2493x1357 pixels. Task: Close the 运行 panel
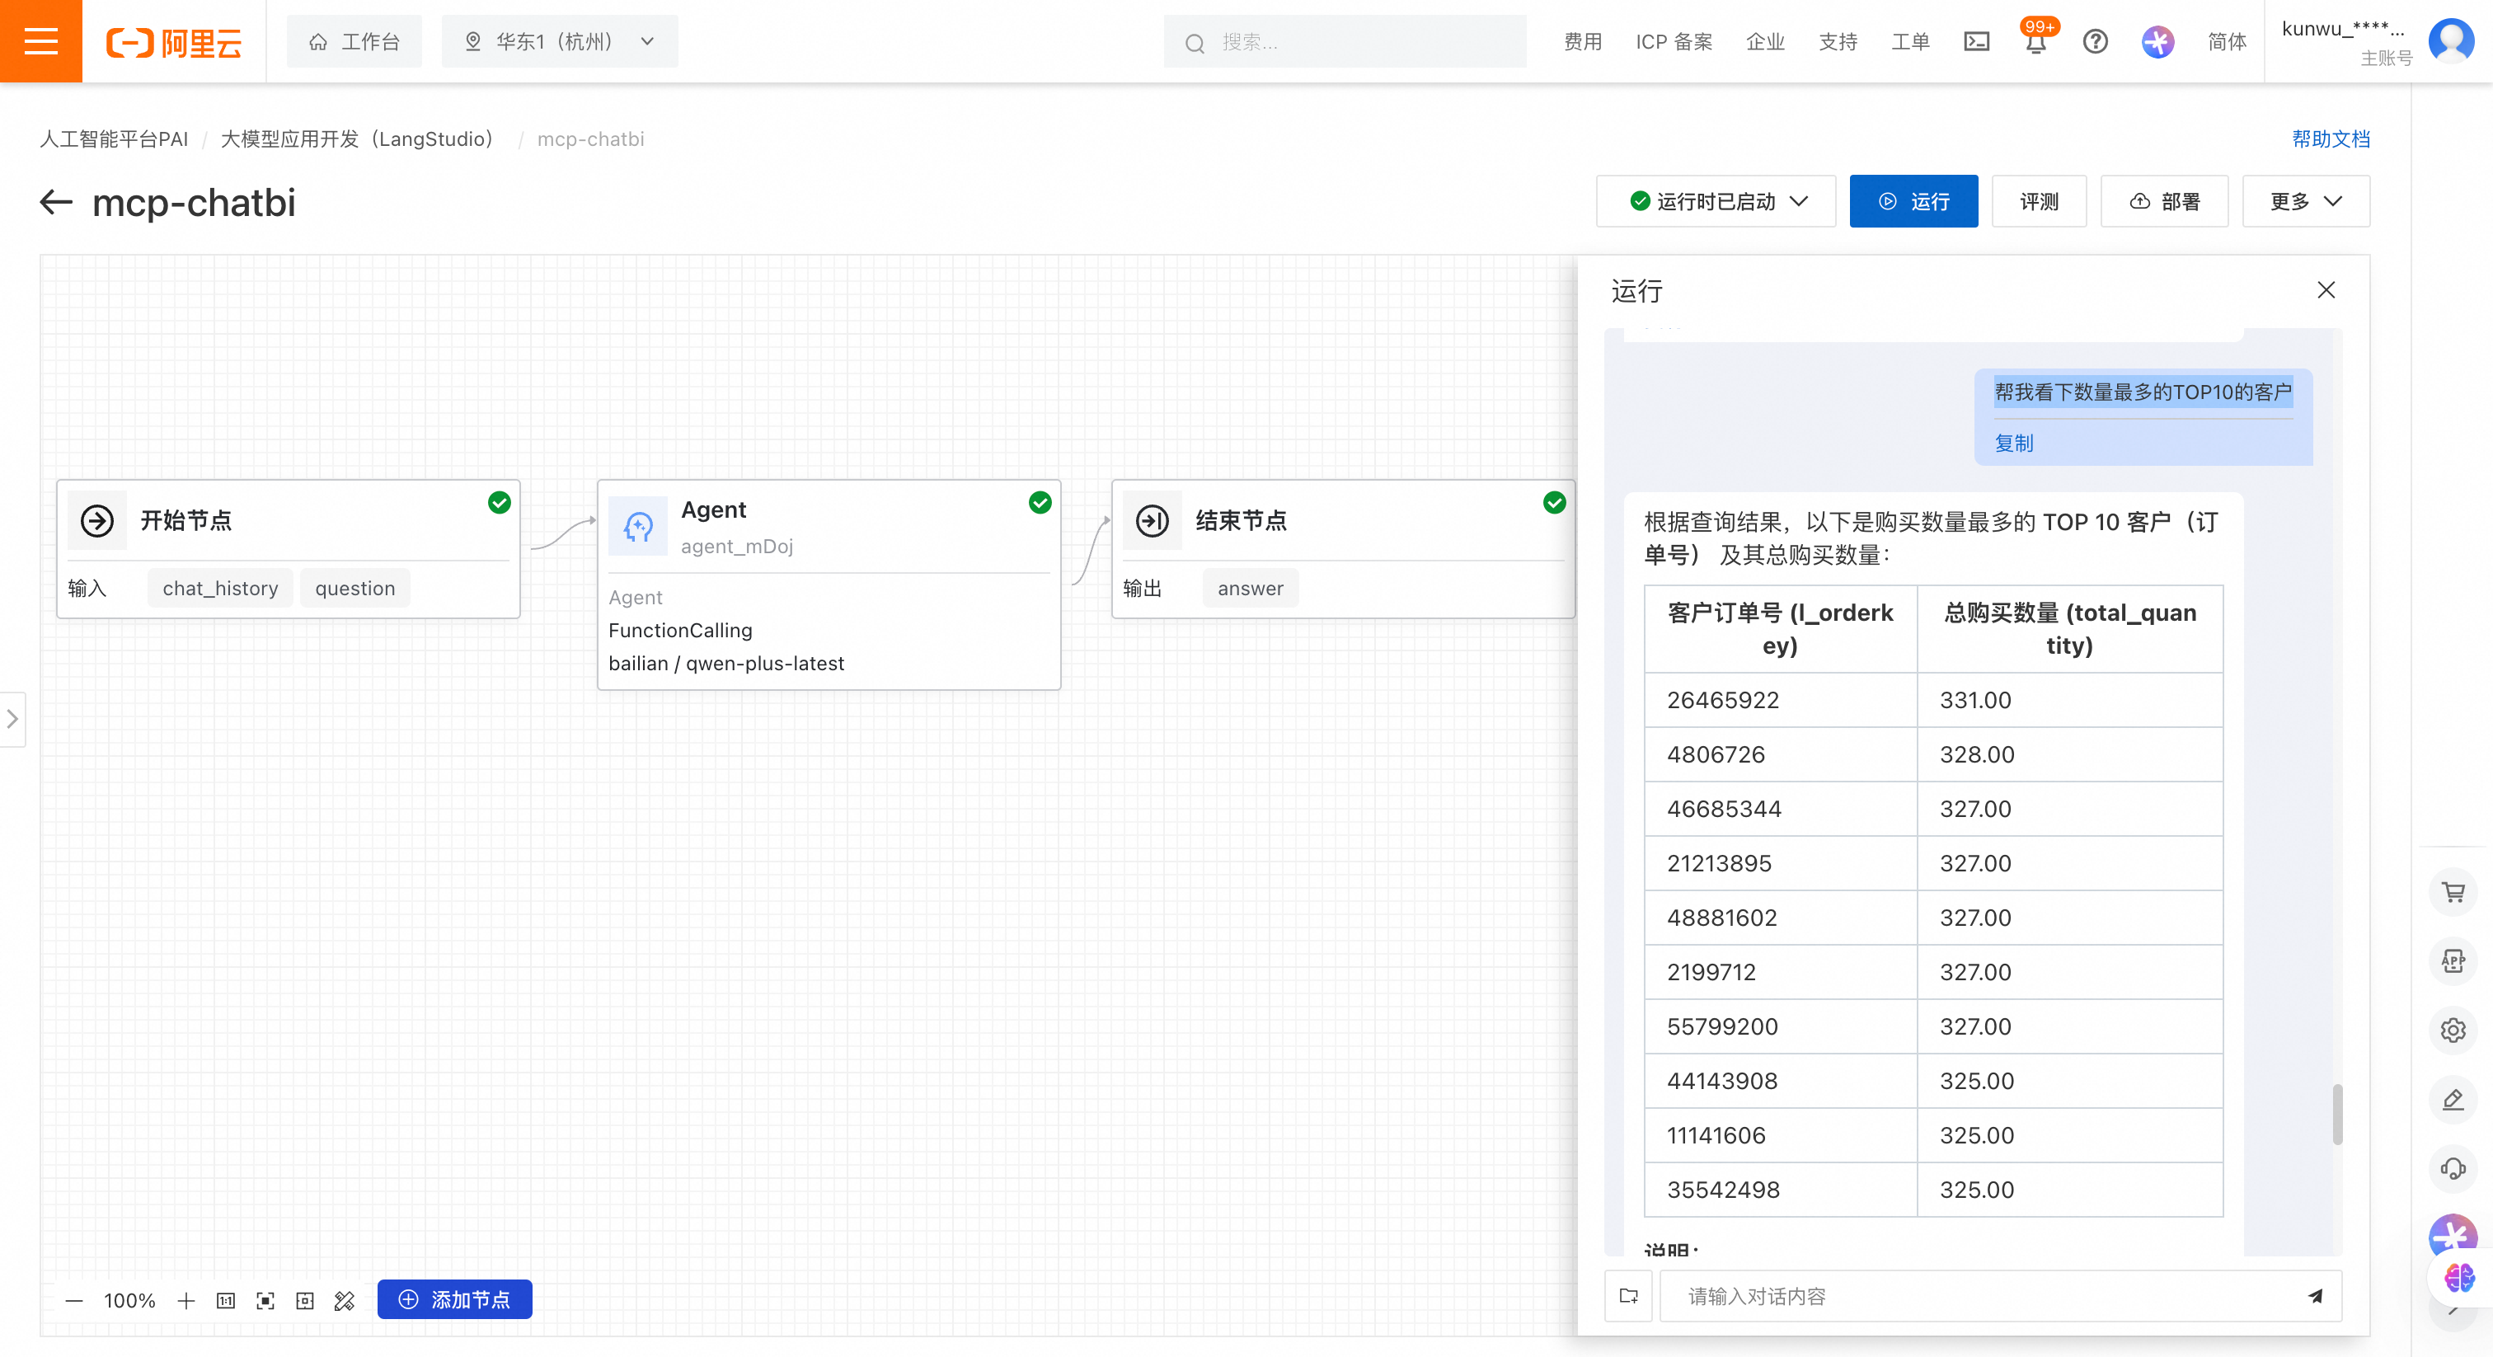2326,290
